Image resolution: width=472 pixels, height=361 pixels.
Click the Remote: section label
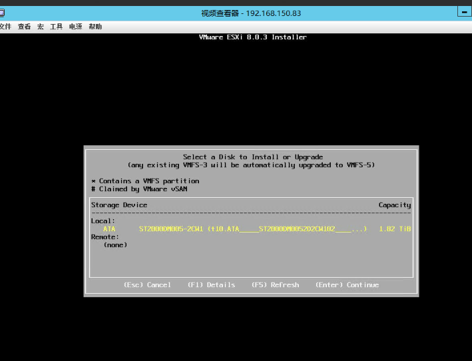[105, 237]
